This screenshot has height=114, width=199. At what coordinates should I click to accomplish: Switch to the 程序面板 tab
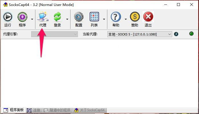click(13, 110)
